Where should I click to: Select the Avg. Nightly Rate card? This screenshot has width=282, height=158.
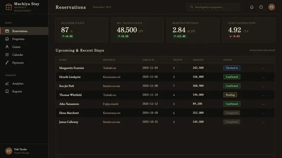click(x=137, y=30)
